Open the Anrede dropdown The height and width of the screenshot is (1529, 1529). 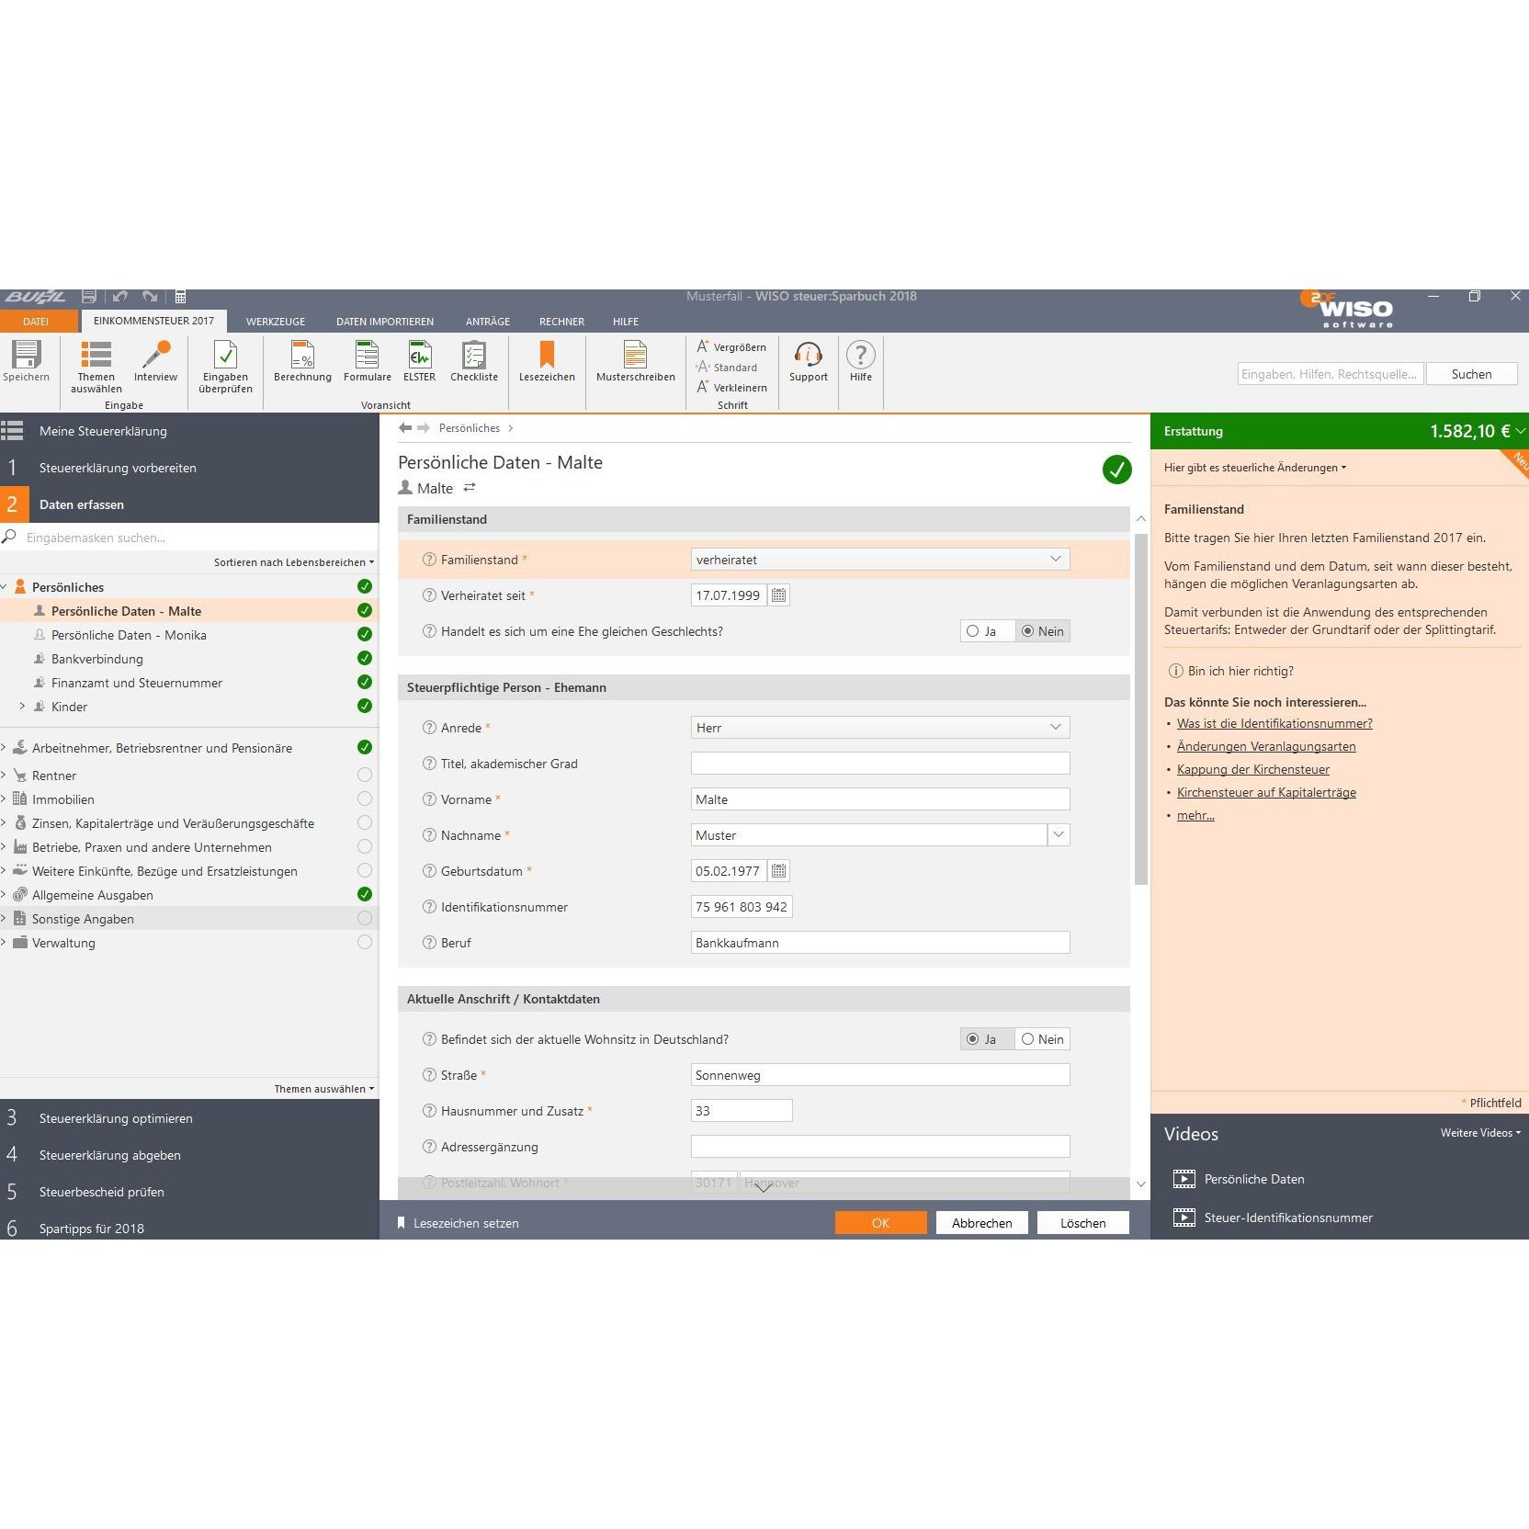pos(880,728)
